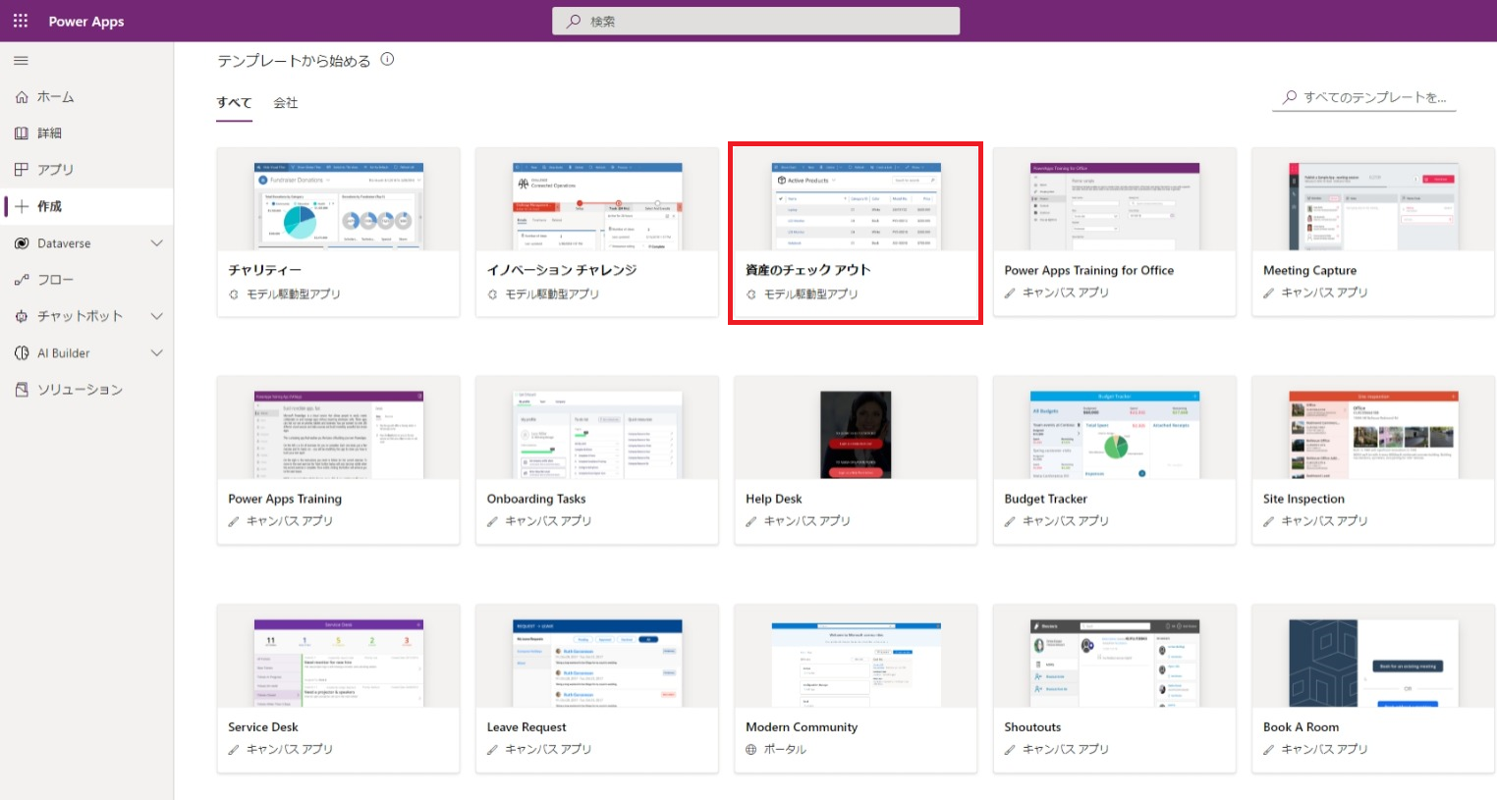Click the pencil icon under Budget Tracker

click(1010, 522)
